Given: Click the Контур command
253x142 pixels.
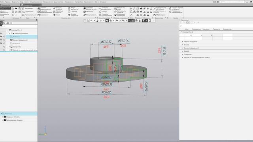Looking at the screenshot, I should click(x=103, y=11).
